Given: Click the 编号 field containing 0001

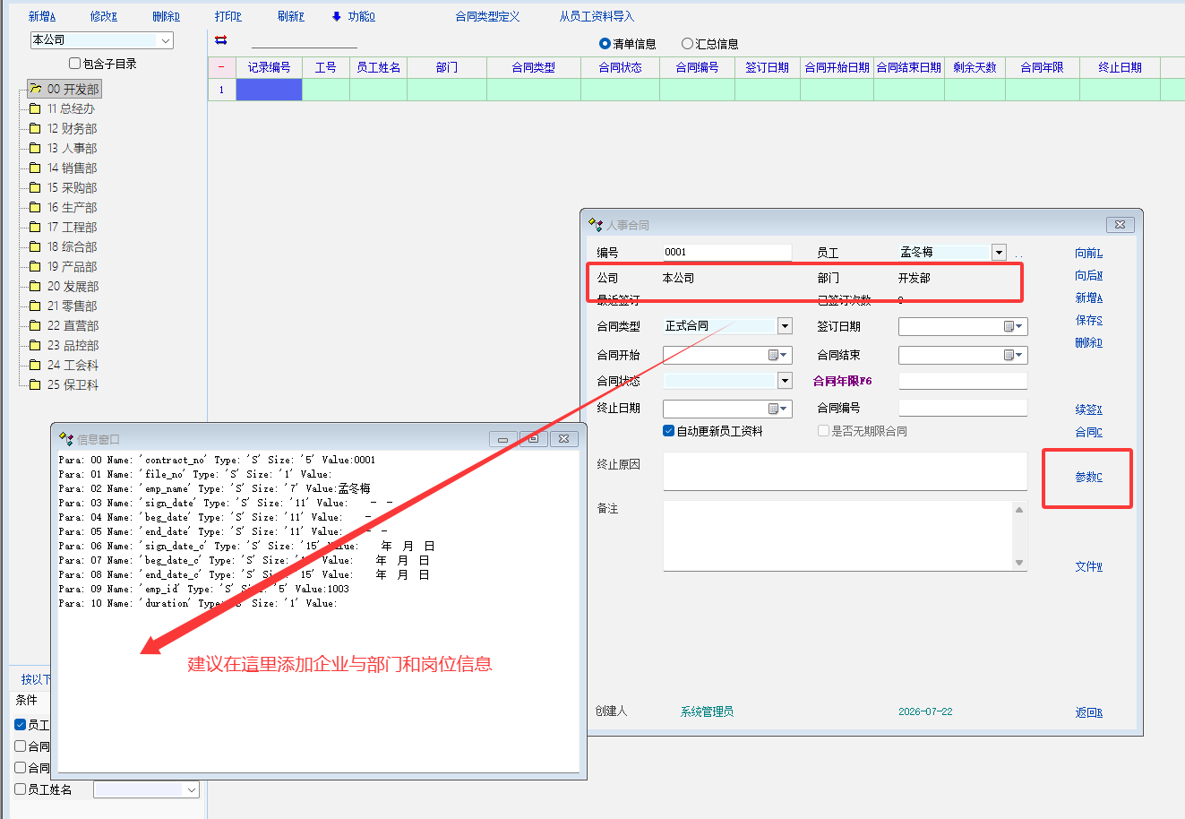Looking at the screenshot, I should (727, 253).
